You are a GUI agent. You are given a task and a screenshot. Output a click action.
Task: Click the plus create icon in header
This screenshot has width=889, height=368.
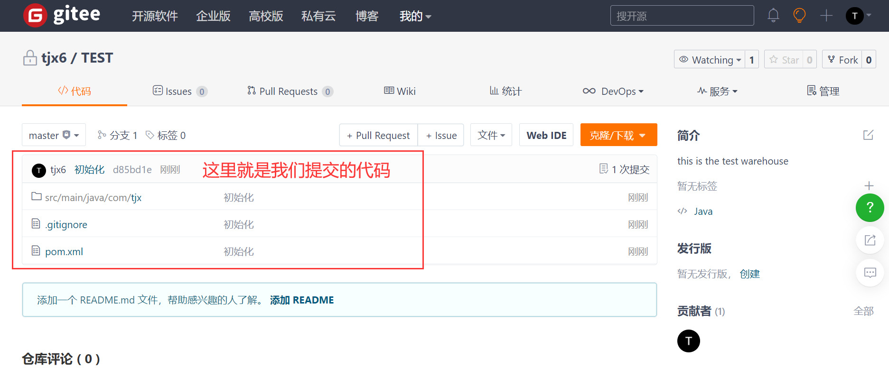click(826, 16)
